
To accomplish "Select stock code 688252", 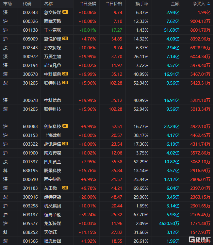I will (30, 232).
